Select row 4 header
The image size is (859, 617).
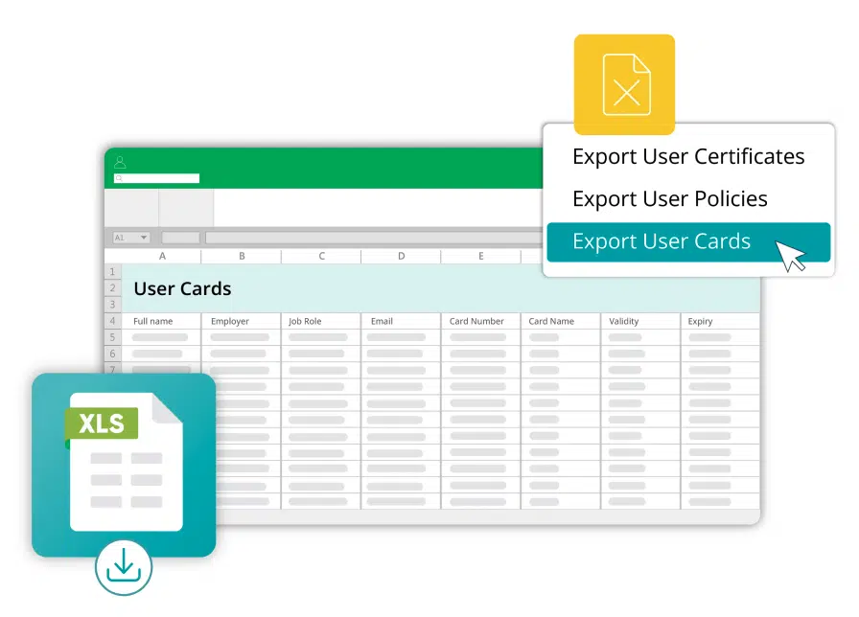coord(113,321)
